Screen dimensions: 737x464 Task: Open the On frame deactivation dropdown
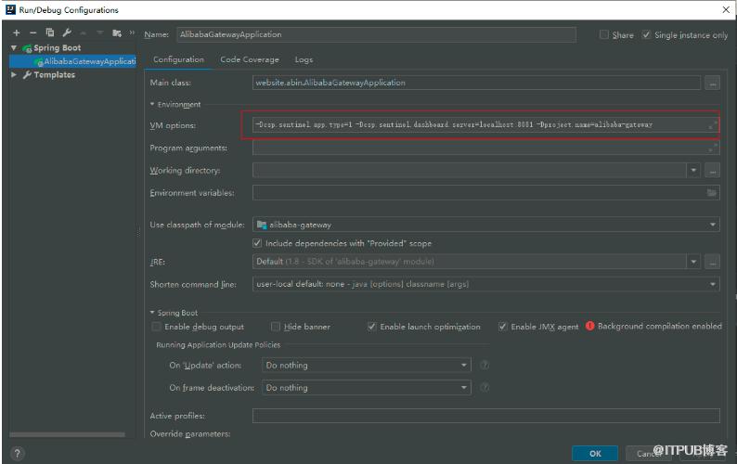(x=464, y=387)
